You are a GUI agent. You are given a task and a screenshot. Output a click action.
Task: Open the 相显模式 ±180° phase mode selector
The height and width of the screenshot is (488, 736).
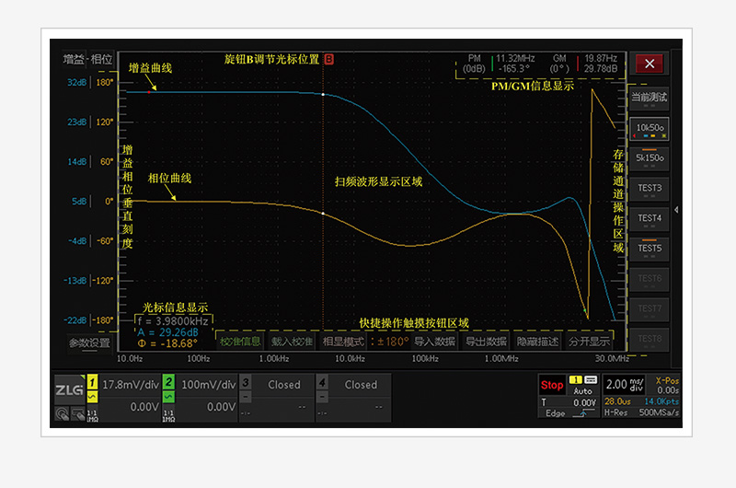point(365,342)
